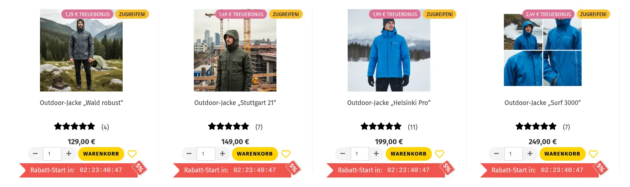Add Wald robust jacket to Warenkorb
The height and width of the screenshot is (187, 630).
[x=101, y=154]
